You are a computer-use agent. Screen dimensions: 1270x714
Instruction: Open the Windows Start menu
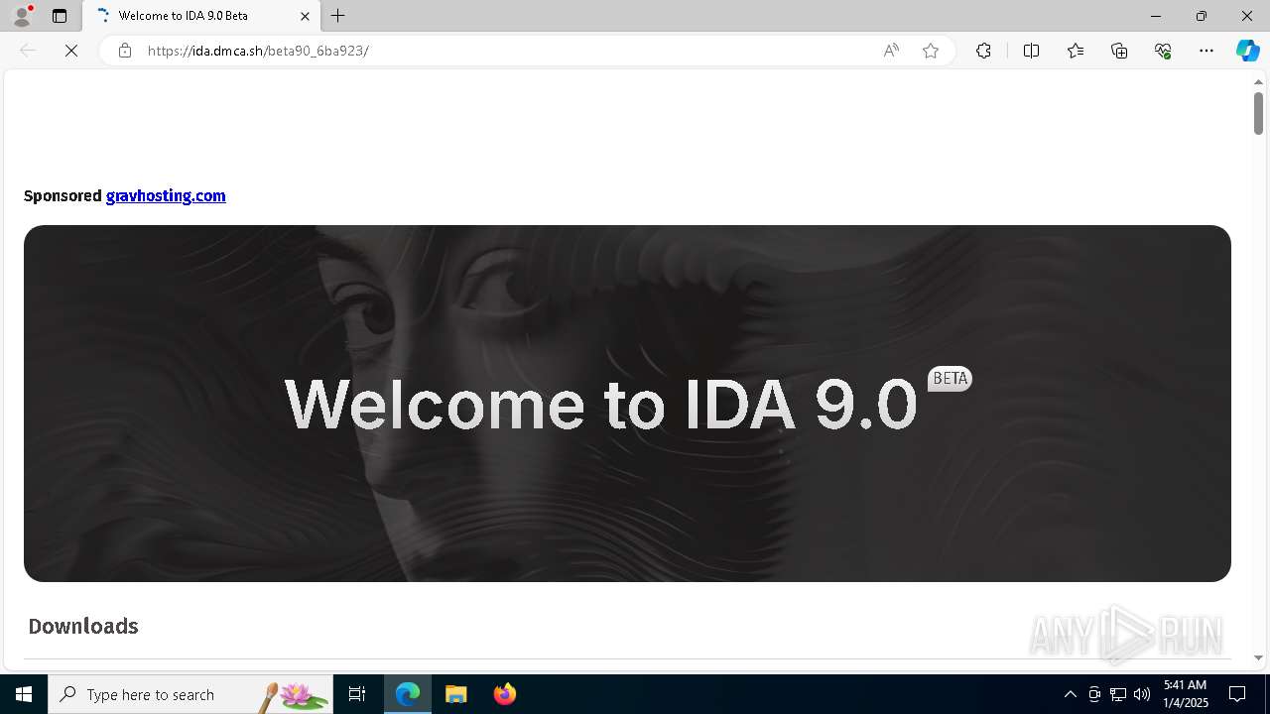click(24, 694)
